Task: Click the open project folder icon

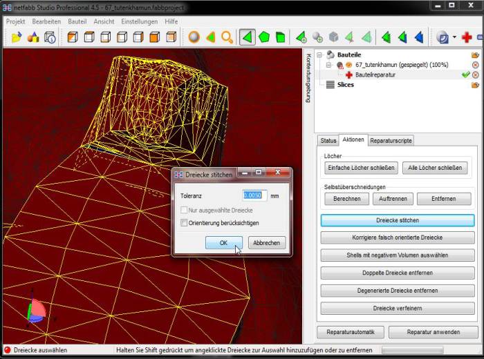Action: pyautogui.click(x=16, y=37)
